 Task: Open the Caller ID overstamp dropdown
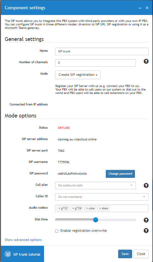[x=102, y=197]
